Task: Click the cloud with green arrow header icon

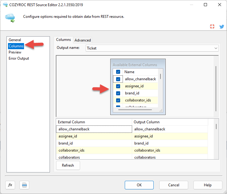Action: [10, 18]
